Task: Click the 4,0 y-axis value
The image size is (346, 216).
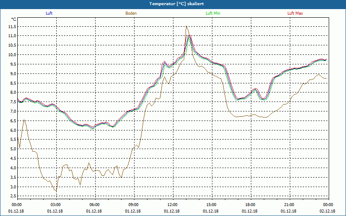Action: click(x=13, y=168)
